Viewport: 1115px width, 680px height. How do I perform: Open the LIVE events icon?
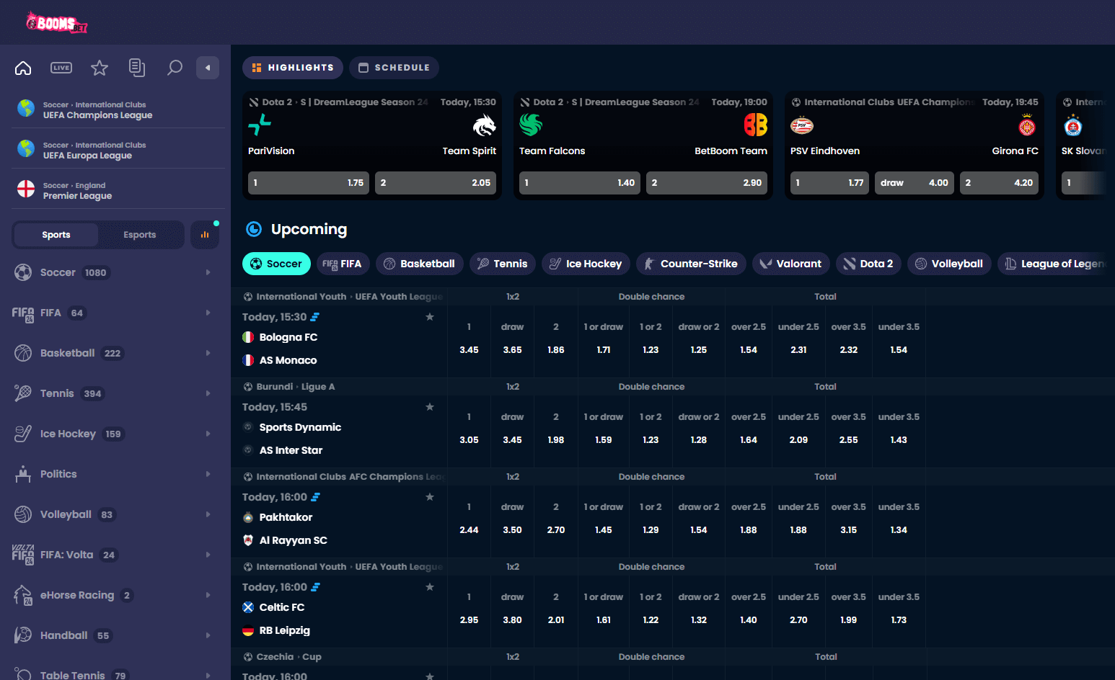click(x=61, y=68)
